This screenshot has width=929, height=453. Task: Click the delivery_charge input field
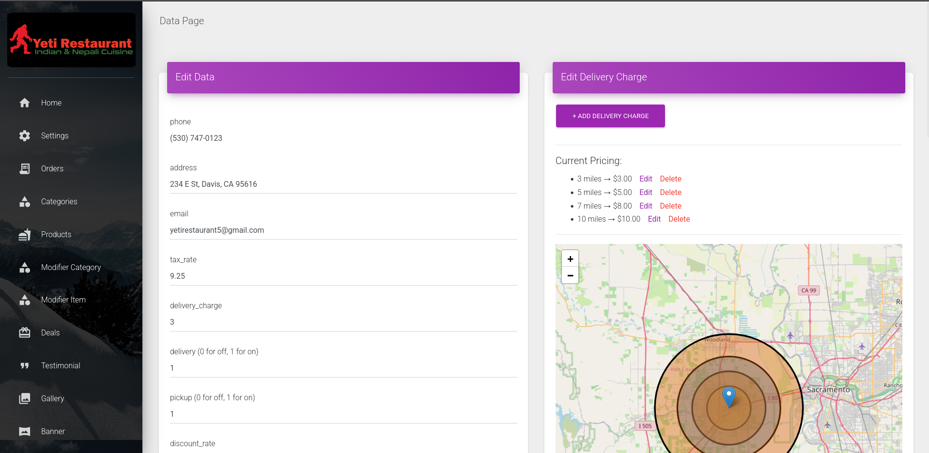click(343, 322)
